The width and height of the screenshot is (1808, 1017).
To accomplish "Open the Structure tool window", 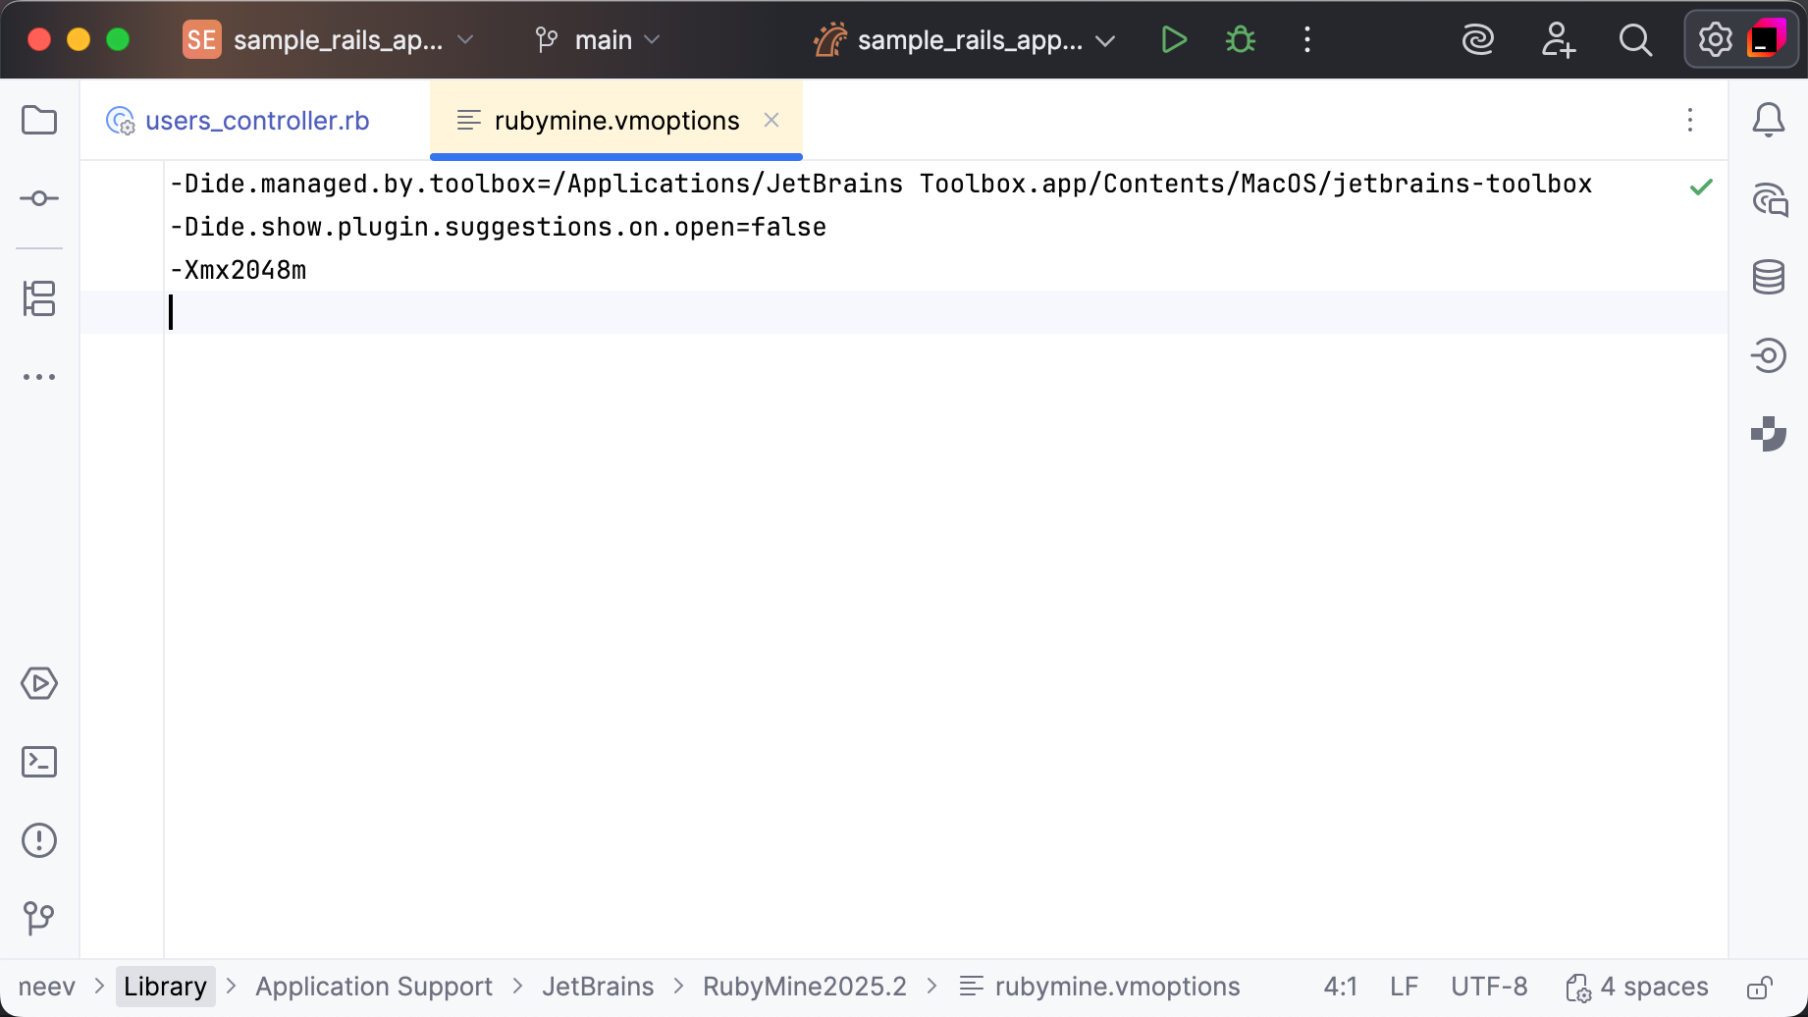I will point(39,299).
